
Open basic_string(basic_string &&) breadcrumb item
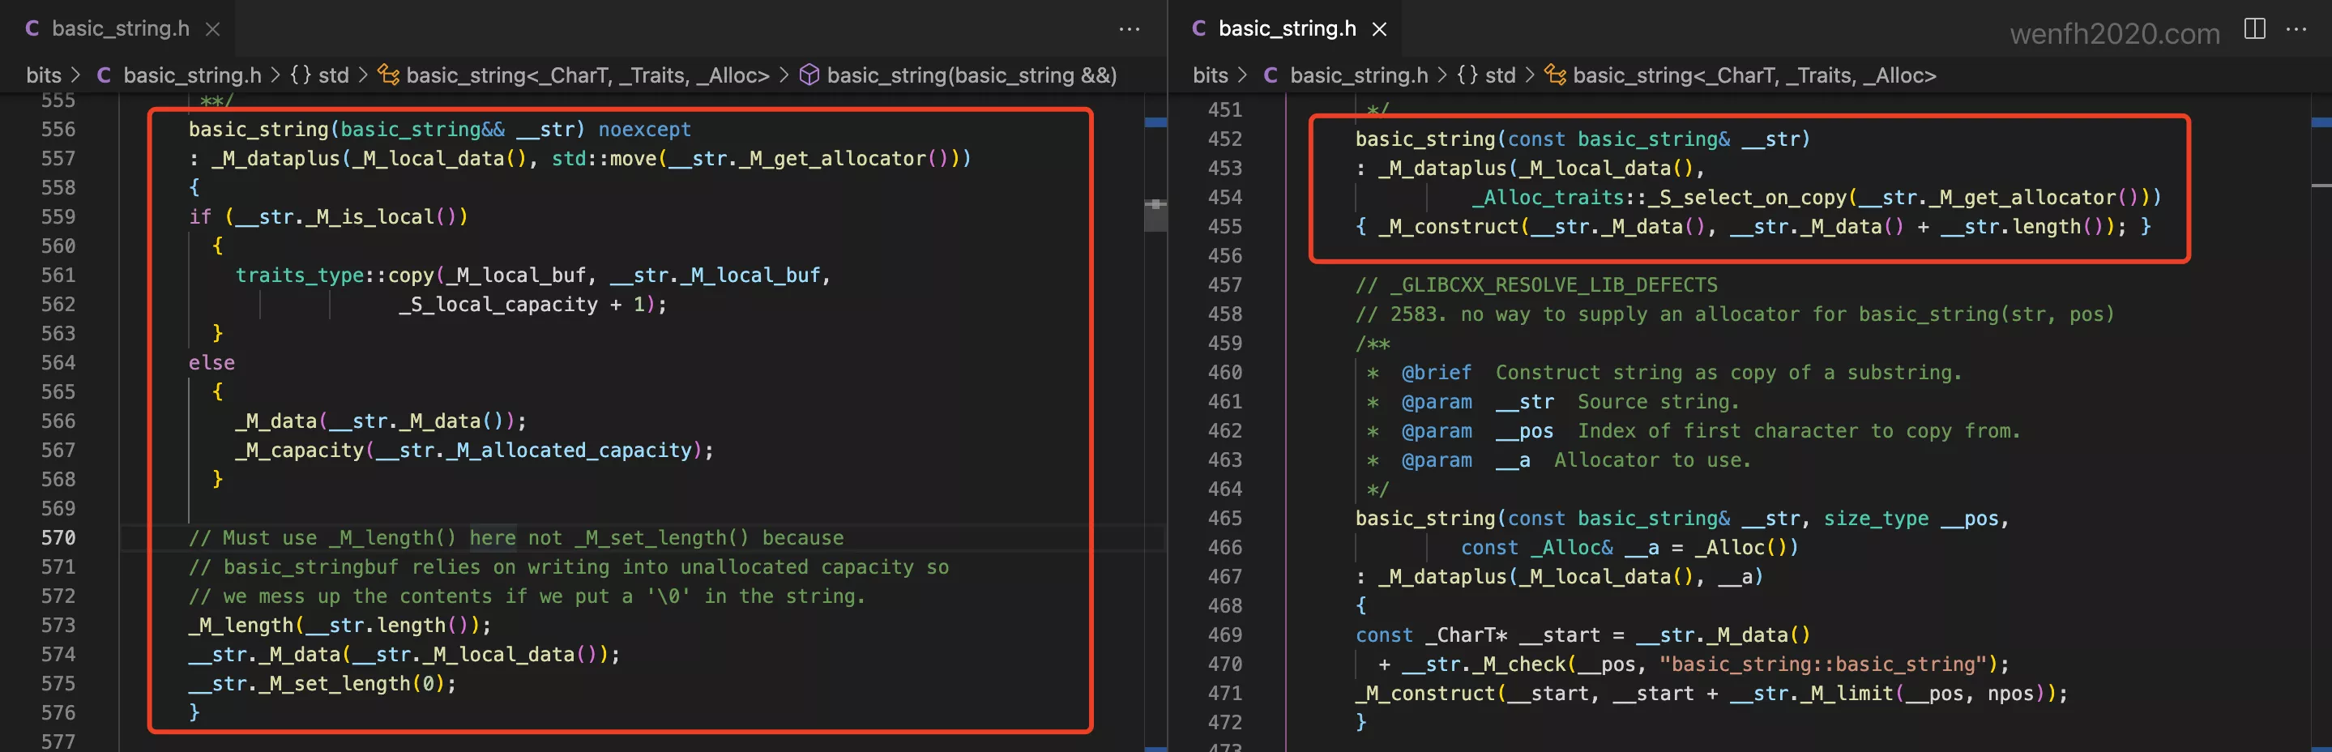point(972,75)
